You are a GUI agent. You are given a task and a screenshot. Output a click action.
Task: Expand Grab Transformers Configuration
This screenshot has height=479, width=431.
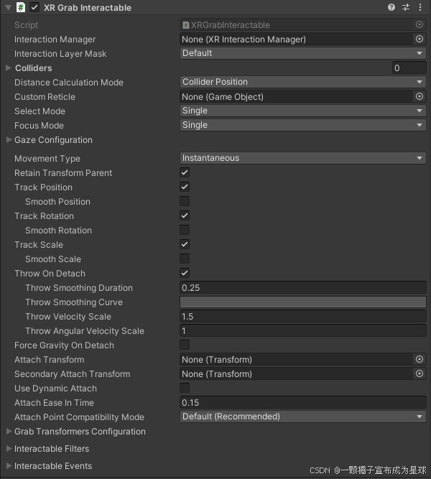click(9, 431)
